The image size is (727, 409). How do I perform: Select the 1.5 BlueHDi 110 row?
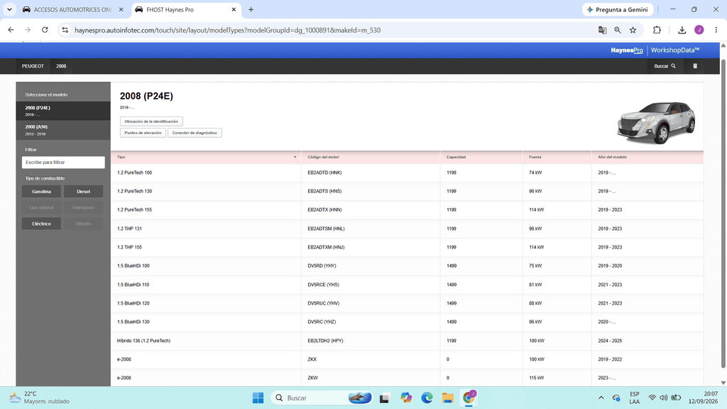click(407, 285)
